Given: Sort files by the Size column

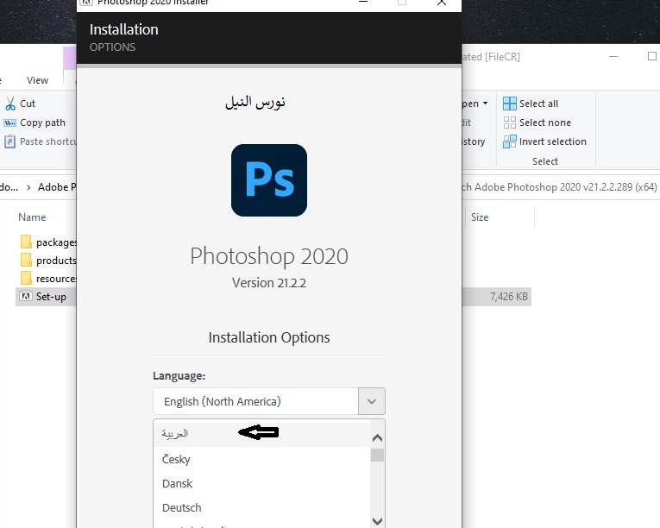Looking at the screenshot, I should point(480,217).
